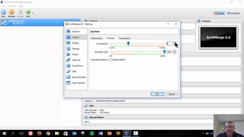Switch to the Processor tab
The height and width of the screenshot is (137, 244).
coord(111,38)
